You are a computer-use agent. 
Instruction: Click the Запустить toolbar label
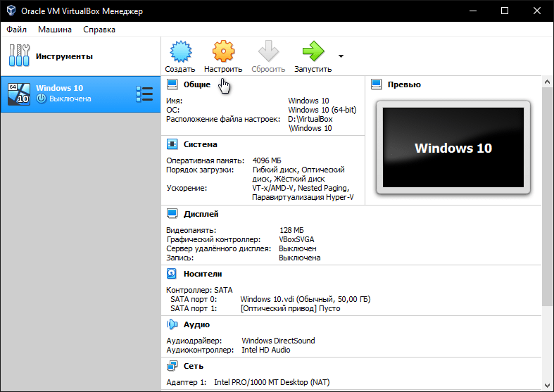pos(313,69)
